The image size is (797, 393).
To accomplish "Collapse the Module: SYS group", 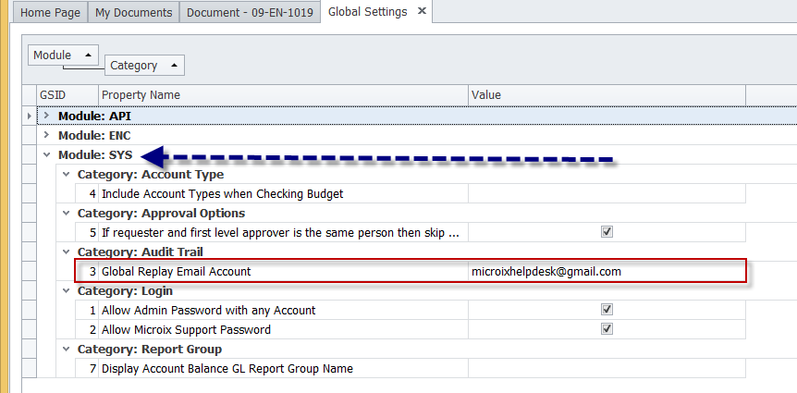I will point(47,154).
